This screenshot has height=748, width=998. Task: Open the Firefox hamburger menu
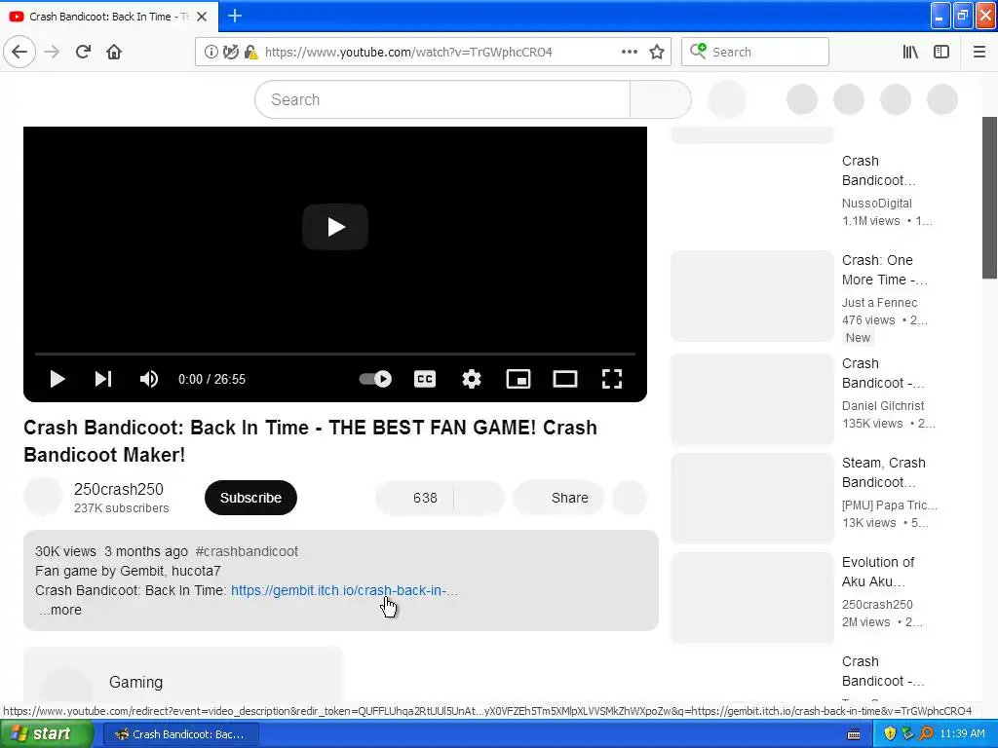click(979, 52)
